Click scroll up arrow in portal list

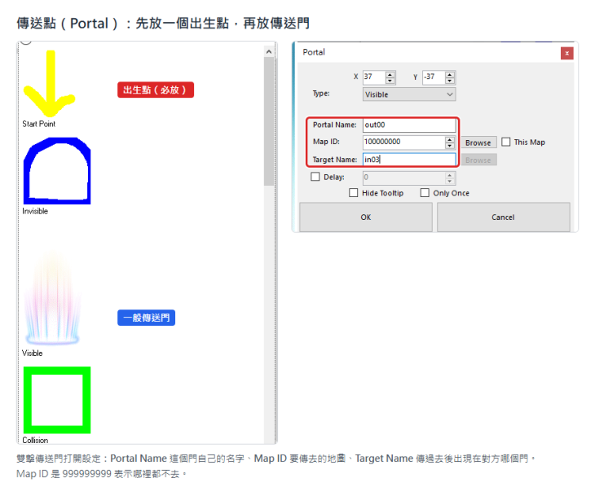click(269, 51)
